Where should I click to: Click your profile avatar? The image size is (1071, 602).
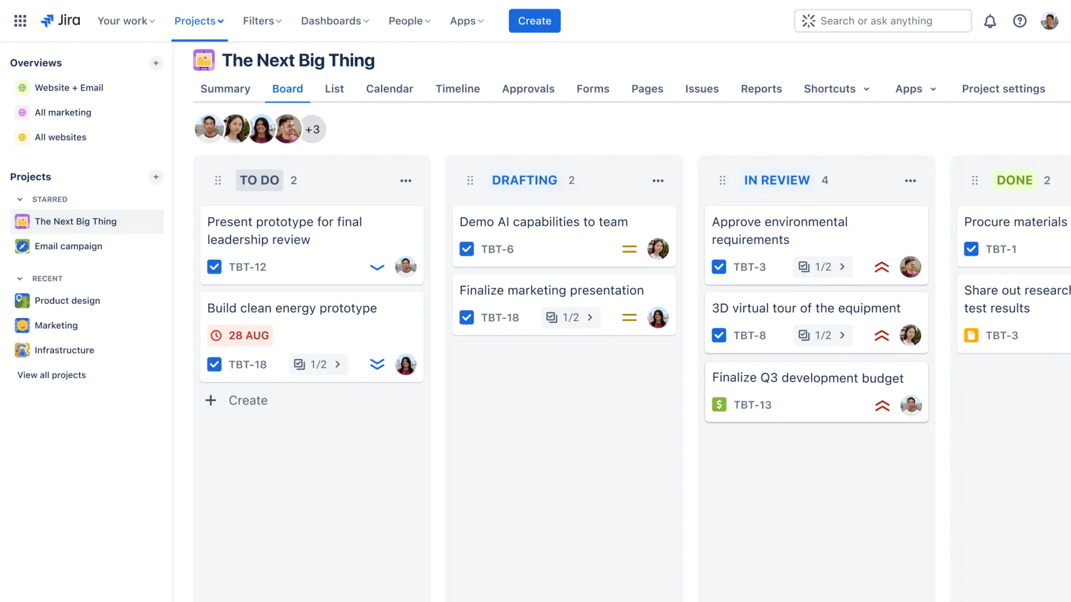1049,21
